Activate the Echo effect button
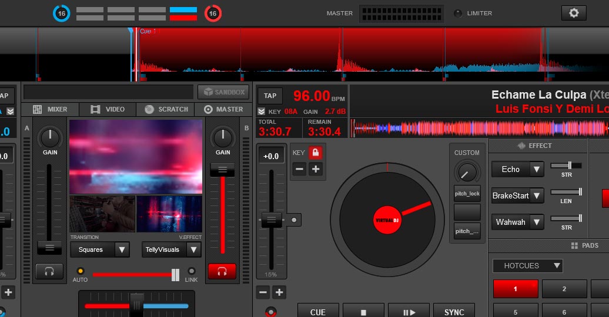This screenshot has width=609, height=317. [x=510, y=169]
